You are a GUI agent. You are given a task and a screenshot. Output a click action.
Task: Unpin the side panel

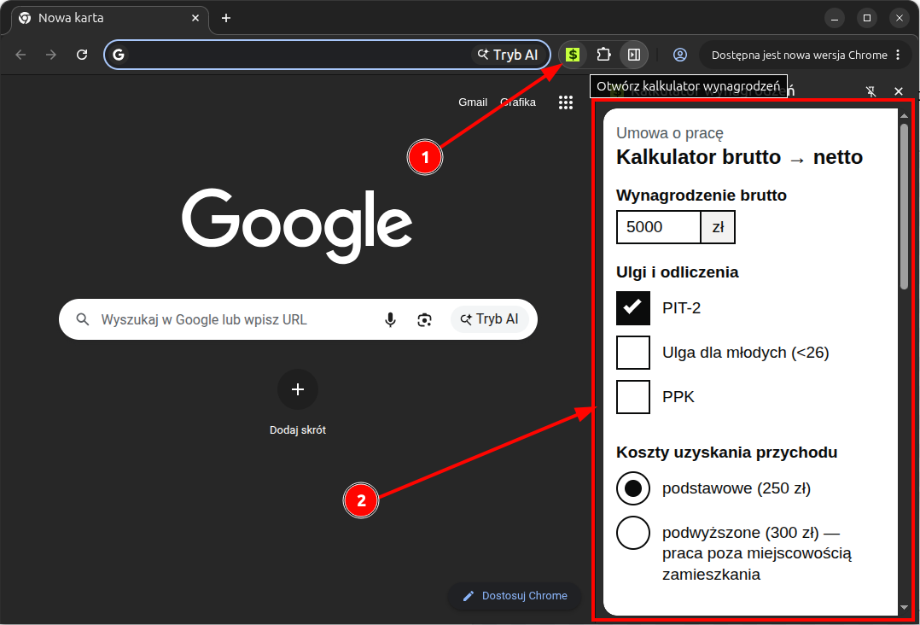871,91
